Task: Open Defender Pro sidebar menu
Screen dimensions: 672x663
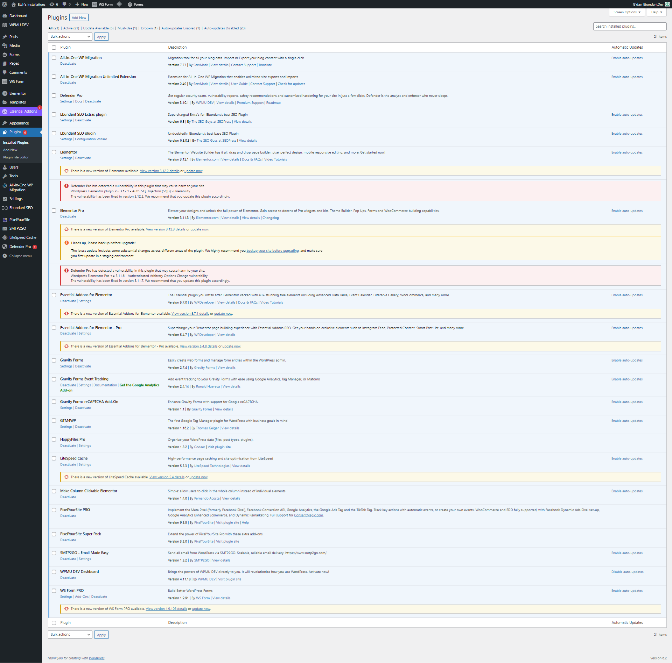Action: 20,247
